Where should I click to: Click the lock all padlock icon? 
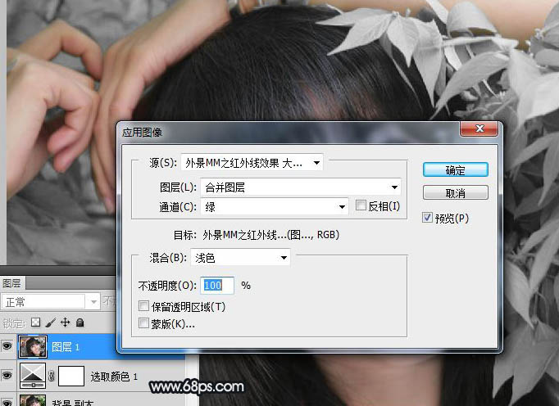[80, 323]
